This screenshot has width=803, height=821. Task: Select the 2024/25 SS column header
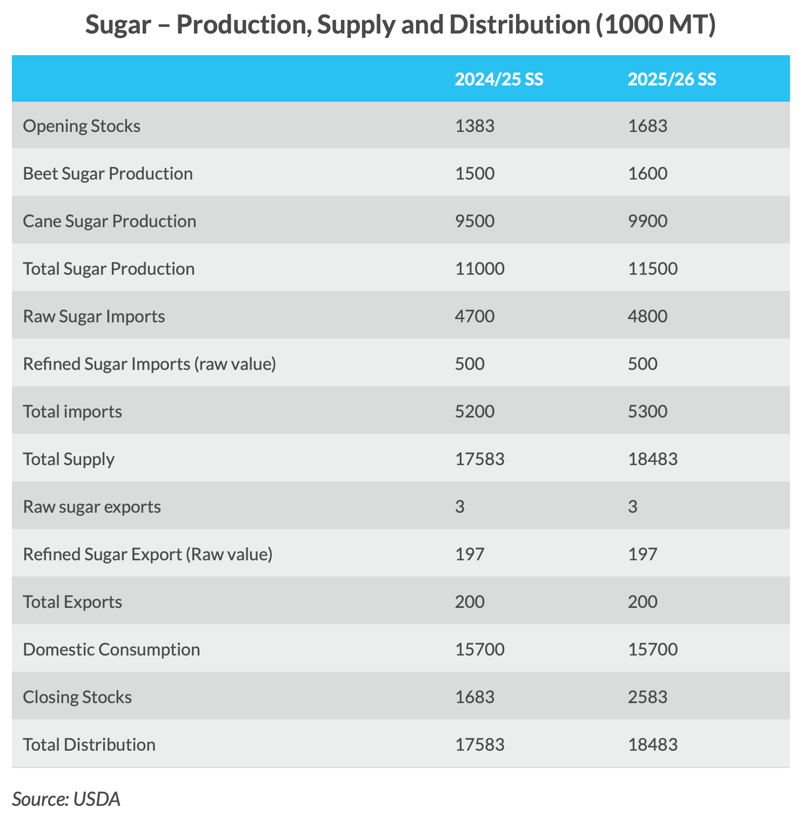pyautogui.click(x=499, y=80)
